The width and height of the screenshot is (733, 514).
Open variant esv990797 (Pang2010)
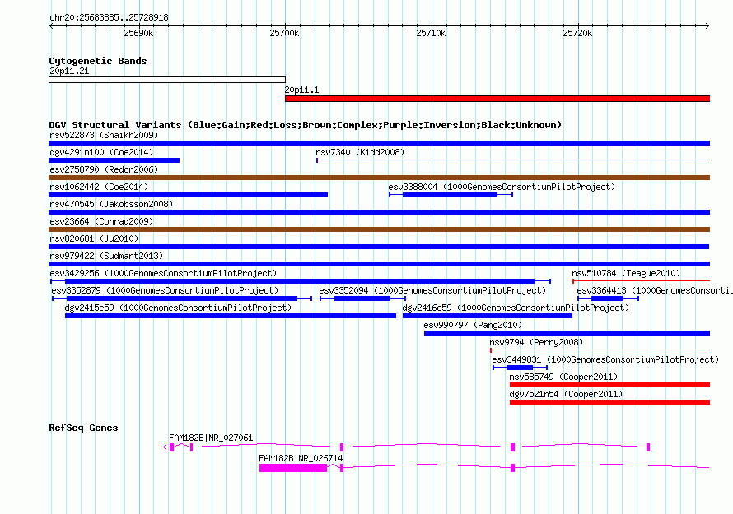pyautogui.click(x=473, y=325)
